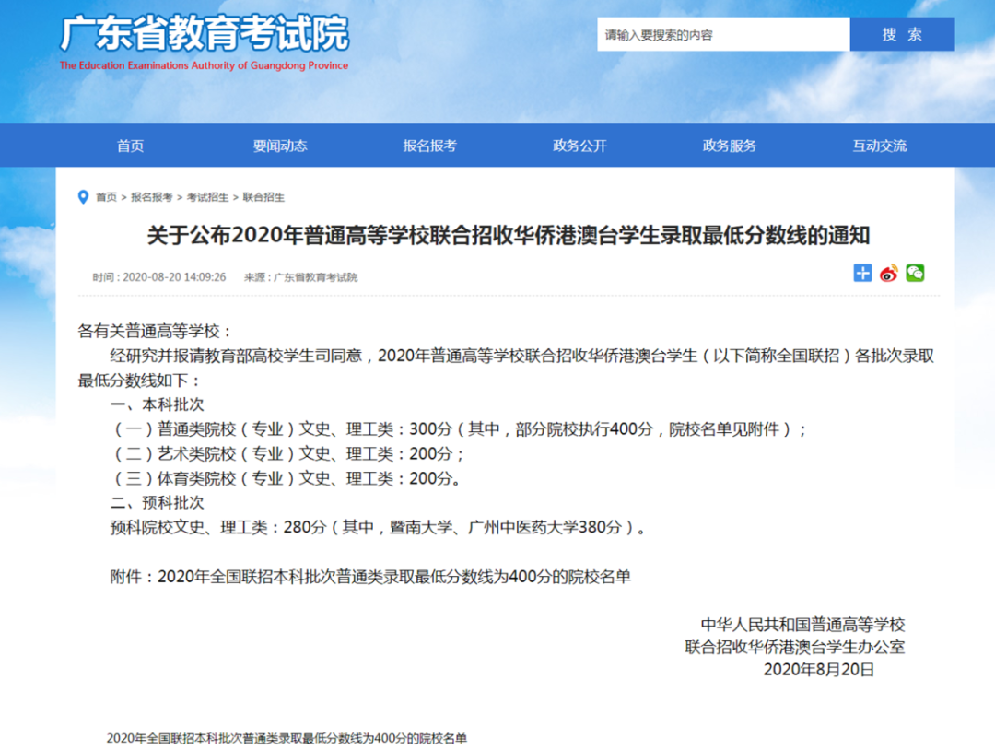Click the 广东省教育考试院 site logo
This screenshot has width=995, height=750.
205,33
